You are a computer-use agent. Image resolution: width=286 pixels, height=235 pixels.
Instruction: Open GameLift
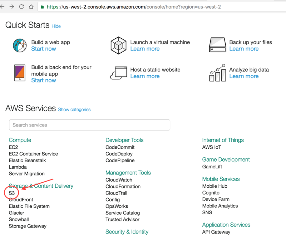(212, 167)
